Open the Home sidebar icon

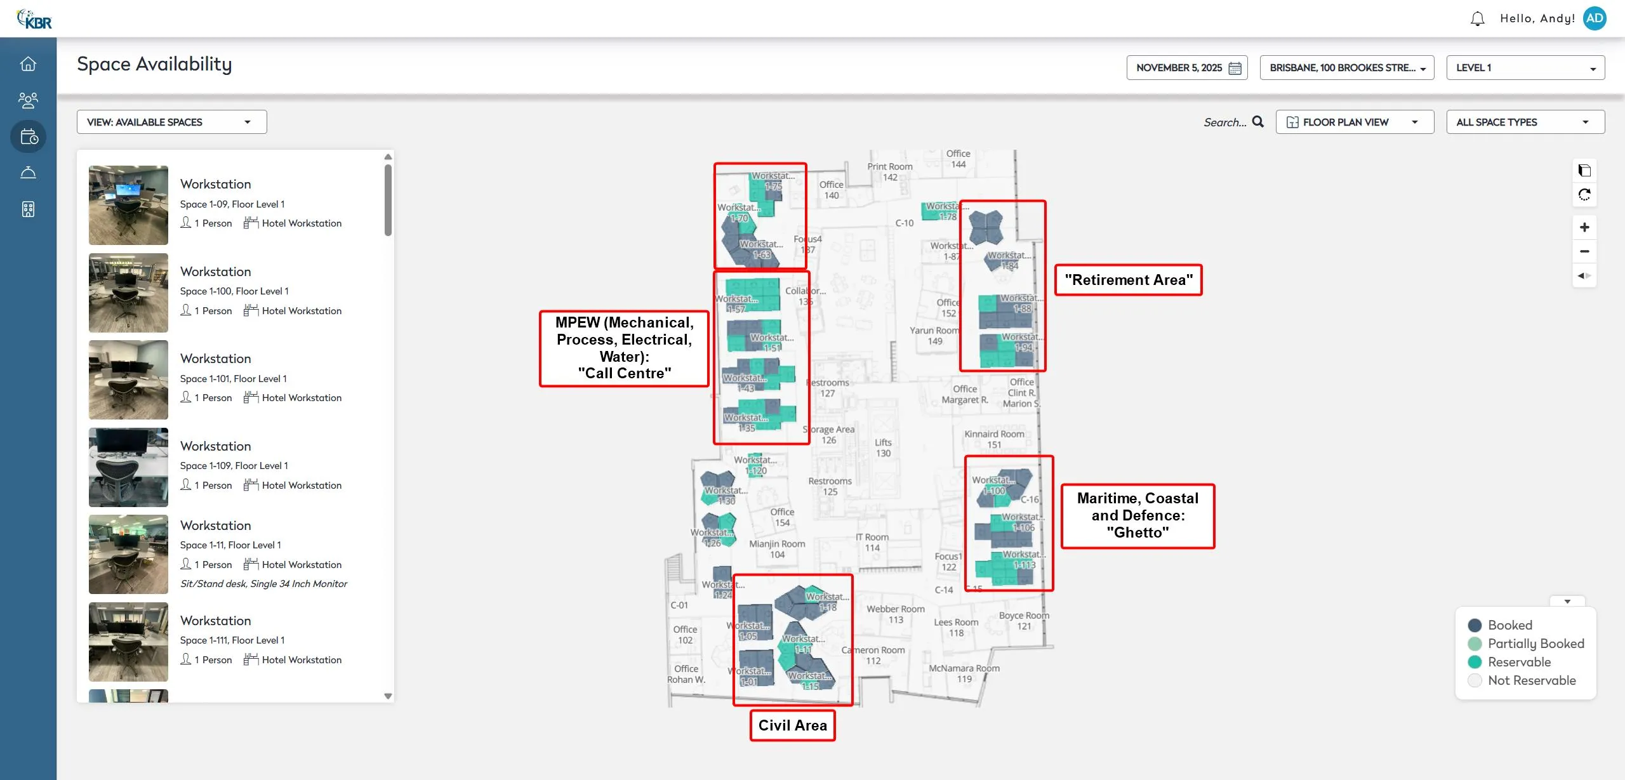(28, 64)
